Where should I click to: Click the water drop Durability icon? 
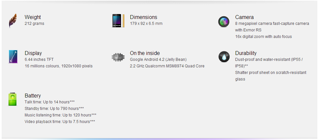coord(224,57)
